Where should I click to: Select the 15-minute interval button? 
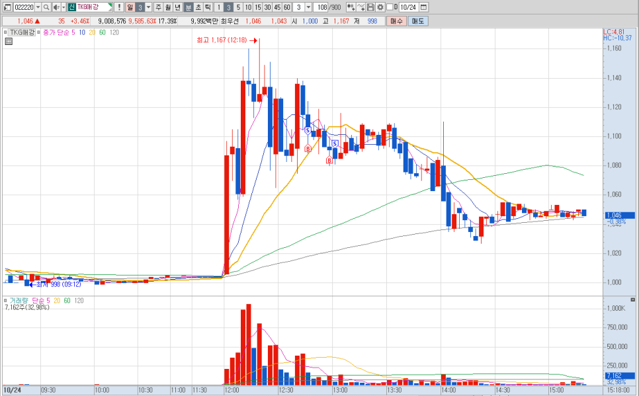coord(258,7)
